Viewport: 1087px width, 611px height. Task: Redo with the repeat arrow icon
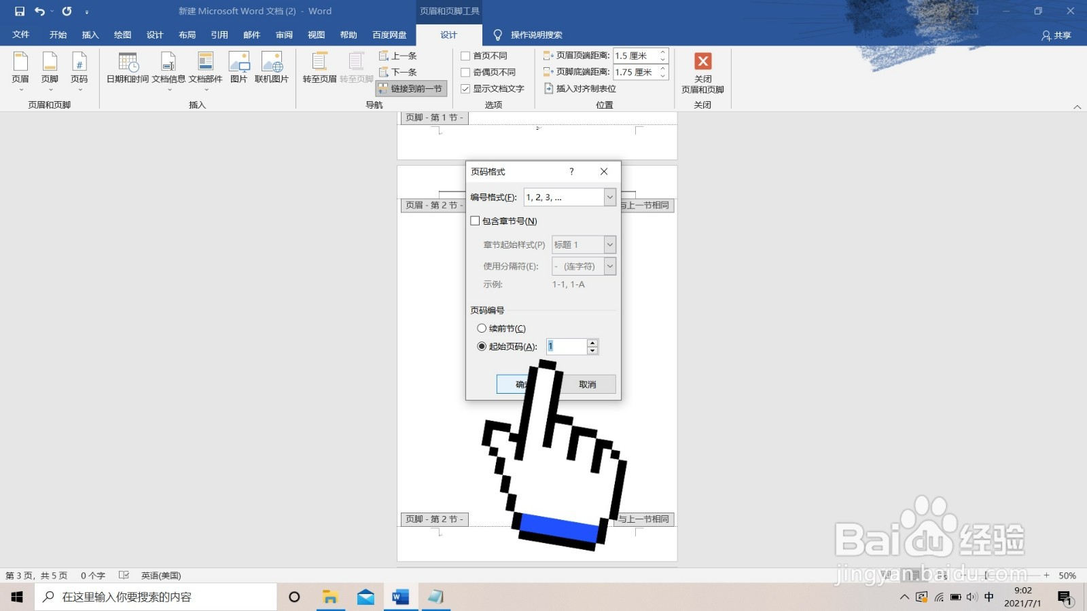67,12
